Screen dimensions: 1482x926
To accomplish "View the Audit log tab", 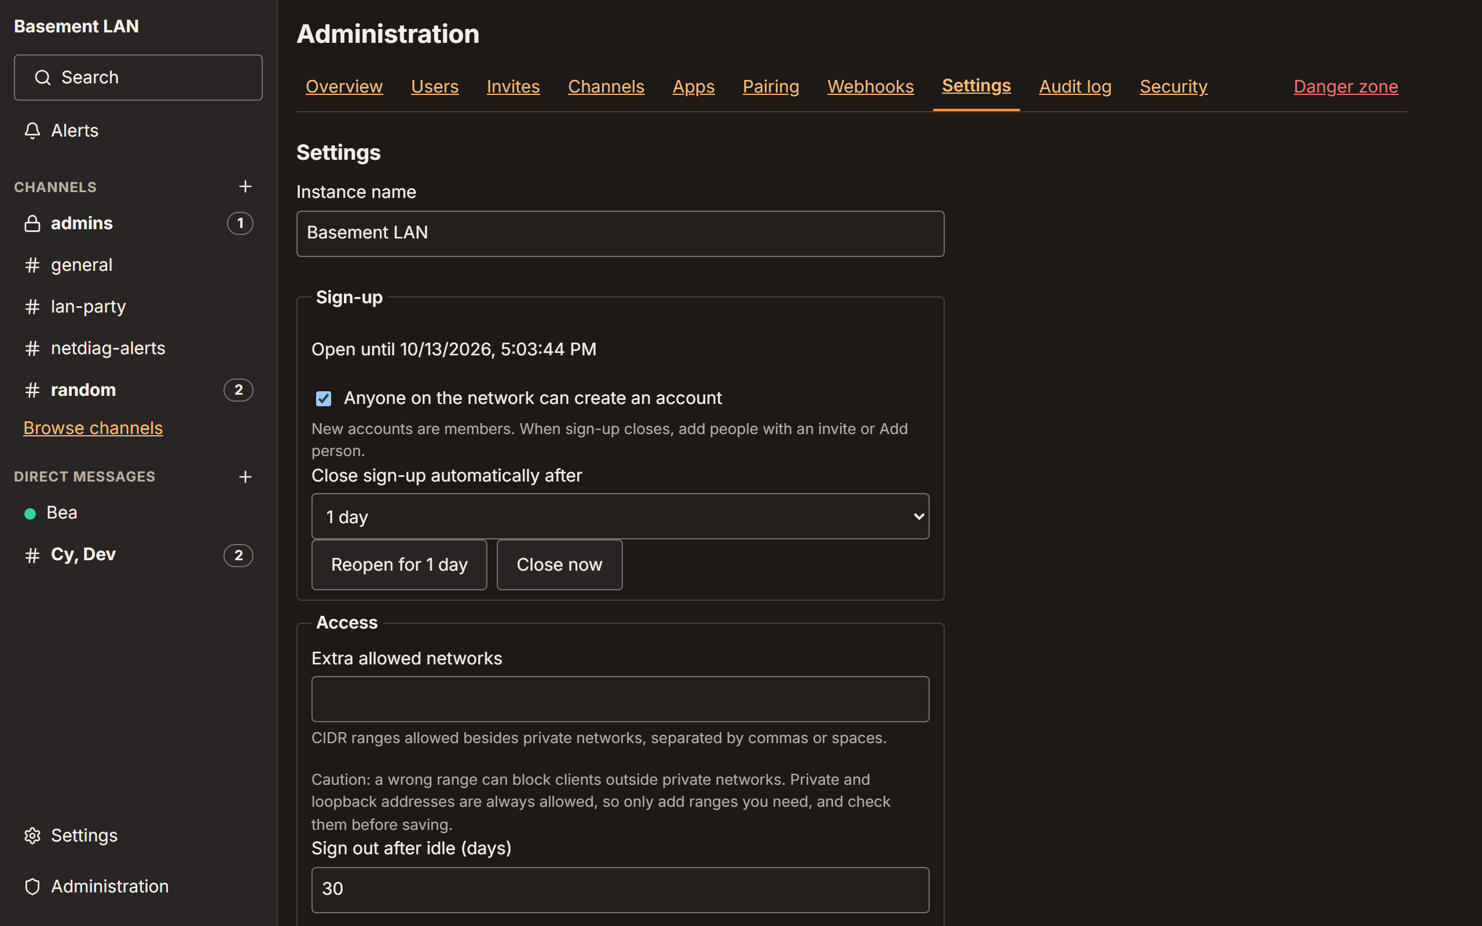I will (1075, 86).
